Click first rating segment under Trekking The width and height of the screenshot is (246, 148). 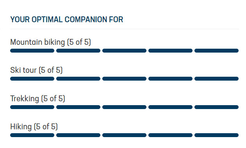(x=32, y=107)
